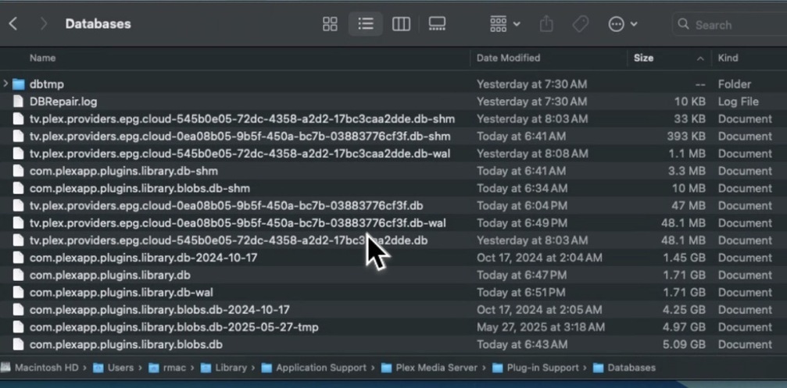Sort by the Size column header
Screen dimensions: 787x388
click(x=643, y=58)
